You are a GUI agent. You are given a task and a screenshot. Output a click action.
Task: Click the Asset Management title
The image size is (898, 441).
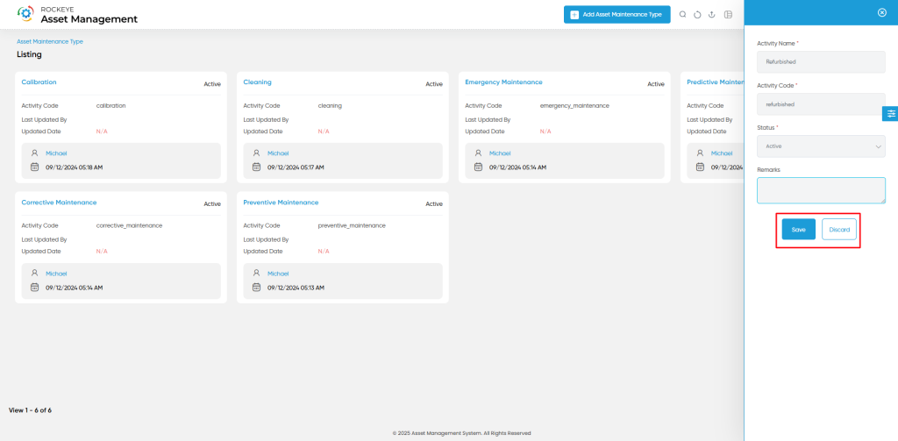coord(89,19)
